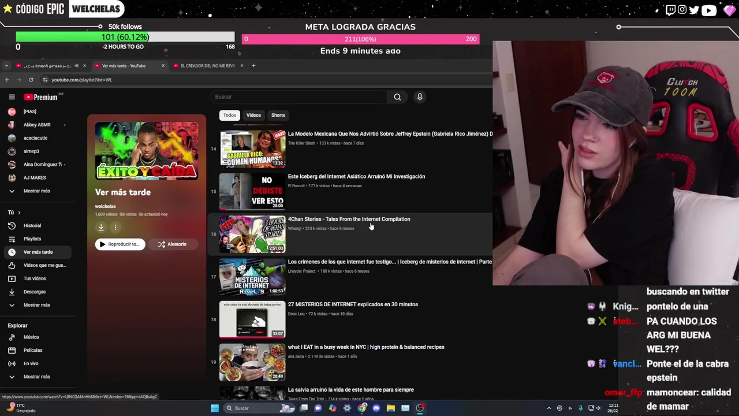Start voice search with the microphone icon

point(420,97)
